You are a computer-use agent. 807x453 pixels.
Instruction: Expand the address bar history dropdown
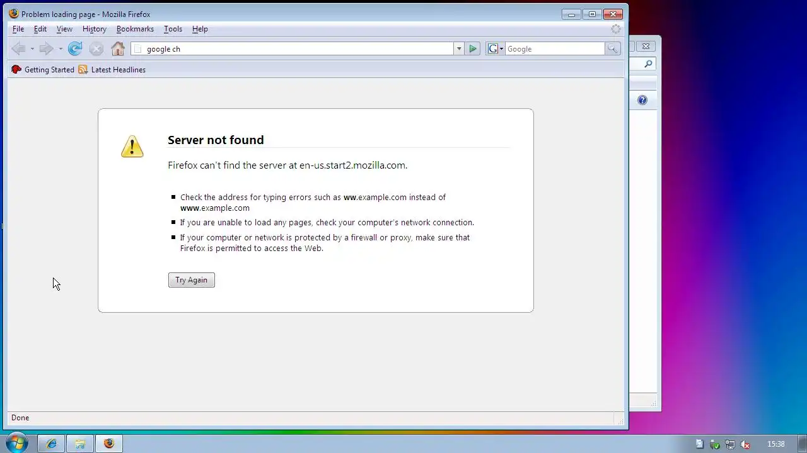tap(458, 48)
